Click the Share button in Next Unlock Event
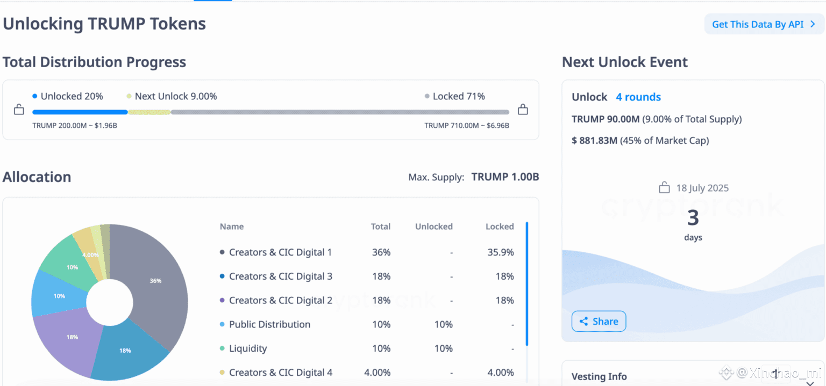The image size is (826, 386). click(599, 322)
